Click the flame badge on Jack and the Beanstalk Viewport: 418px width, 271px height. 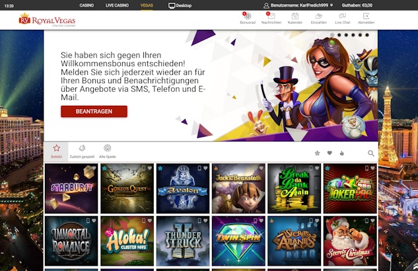click(x=216, y=169)
